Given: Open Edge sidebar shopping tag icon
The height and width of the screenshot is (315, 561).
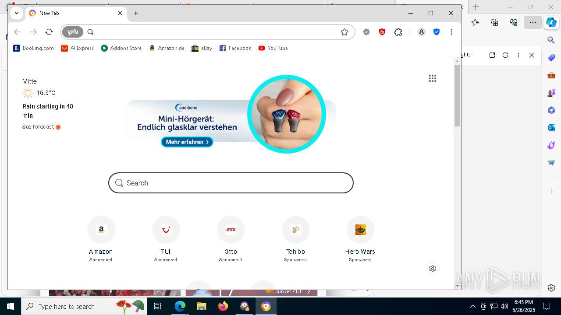Looking at the screenshot, I should [x=551, y=58].
